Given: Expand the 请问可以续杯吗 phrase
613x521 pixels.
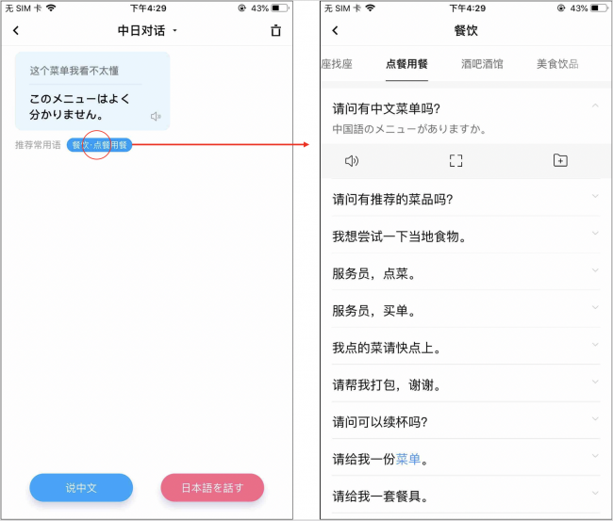Looking at the screenshot, I should [594, 420].
